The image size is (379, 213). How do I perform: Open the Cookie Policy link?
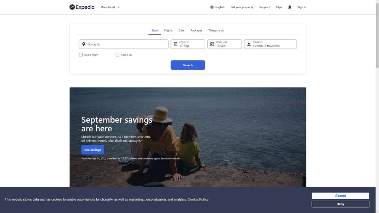(x=198, y=200)
